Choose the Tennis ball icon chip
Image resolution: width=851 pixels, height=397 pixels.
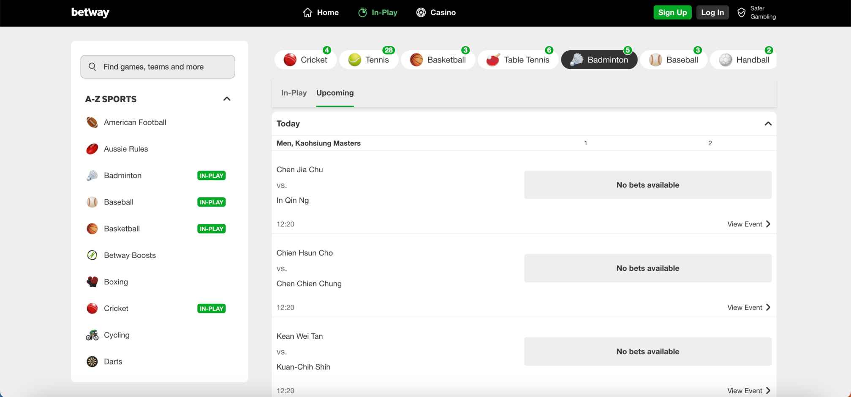[x=355, y=60]
